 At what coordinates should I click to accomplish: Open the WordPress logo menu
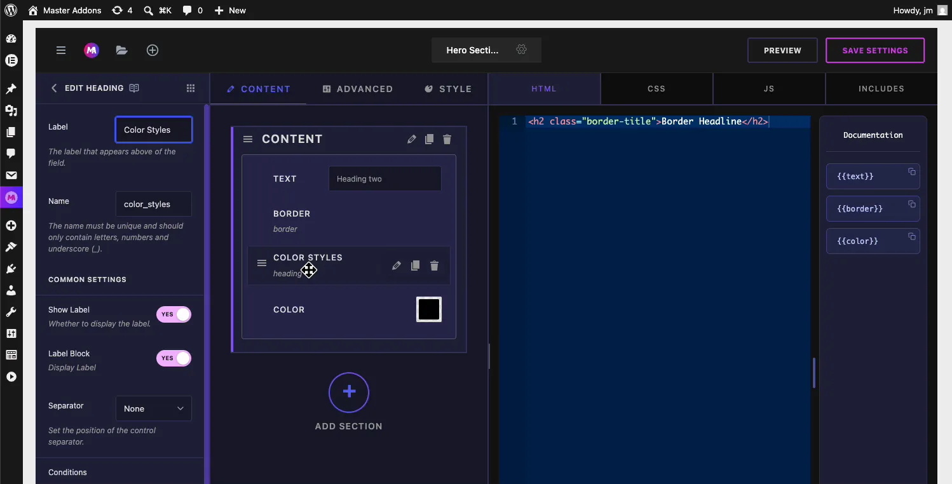click(11, 10)
